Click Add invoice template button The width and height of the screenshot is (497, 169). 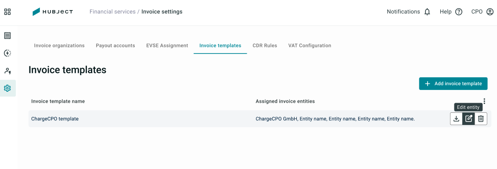coord(453,84)
